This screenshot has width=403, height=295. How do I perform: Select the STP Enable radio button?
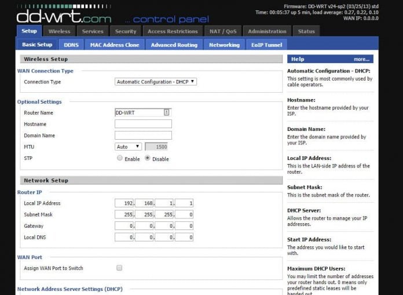tap(120, 158)
